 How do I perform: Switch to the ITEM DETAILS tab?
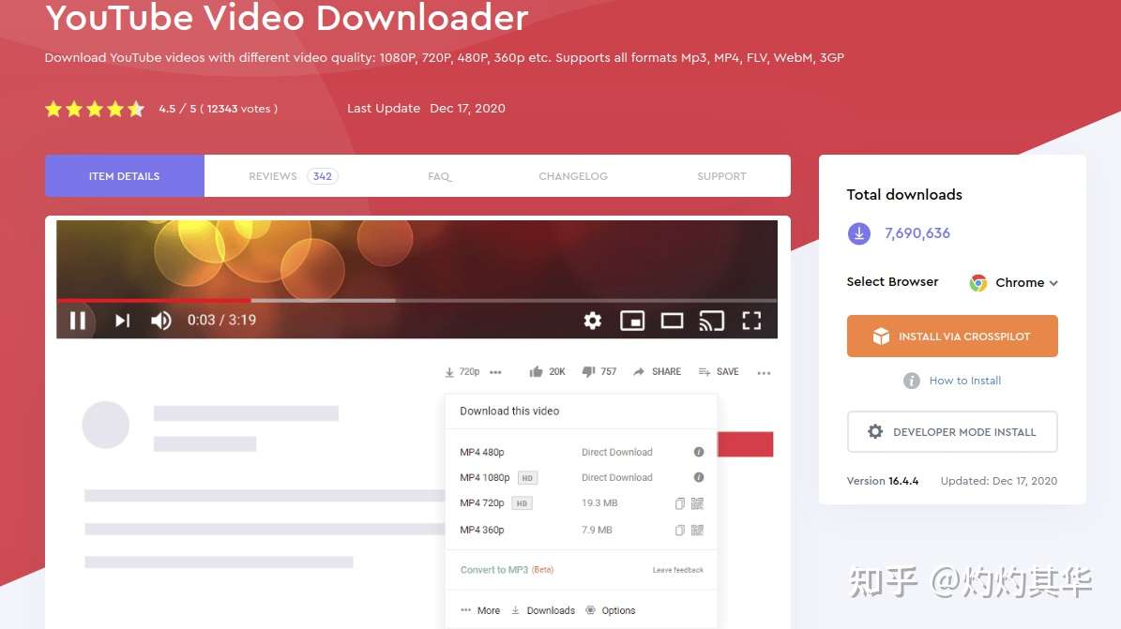[x=125, y=176]
